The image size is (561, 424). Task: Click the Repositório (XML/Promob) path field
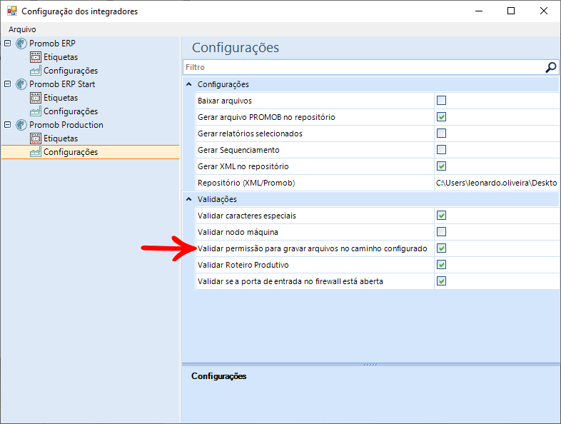[496, 183]
